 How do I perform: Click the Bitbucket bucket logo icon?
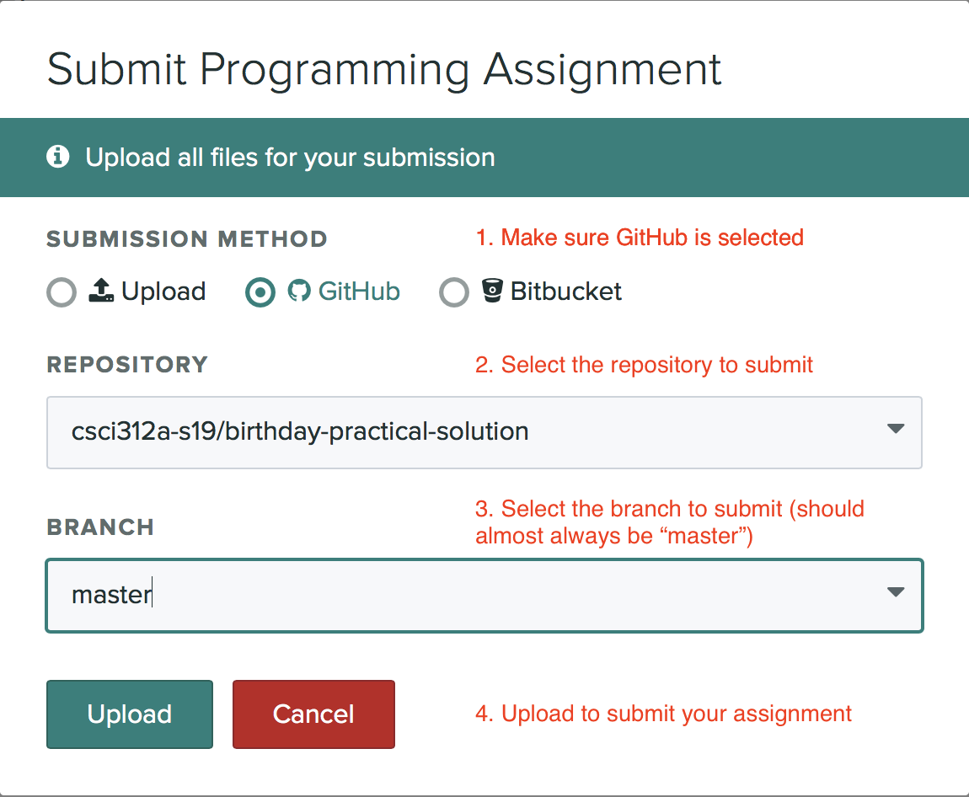(493, 291)
